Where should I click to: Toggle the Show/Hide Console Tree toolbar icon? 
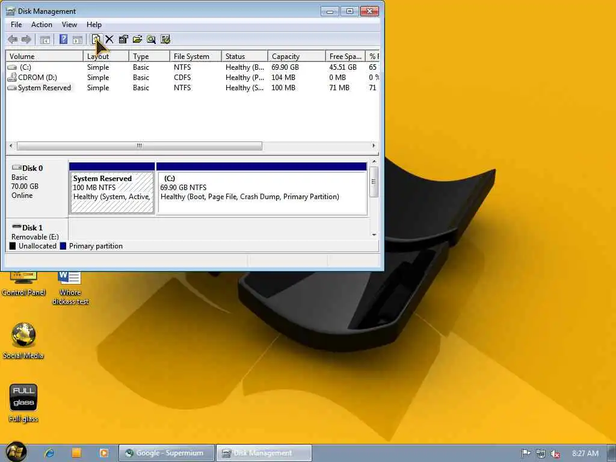[x=45, y=39]
